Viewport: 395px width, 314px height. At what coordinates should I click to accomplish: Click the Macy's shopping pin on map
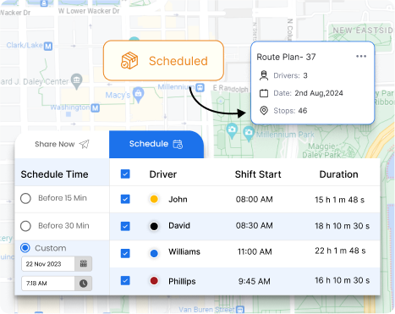tap(139, 95)
